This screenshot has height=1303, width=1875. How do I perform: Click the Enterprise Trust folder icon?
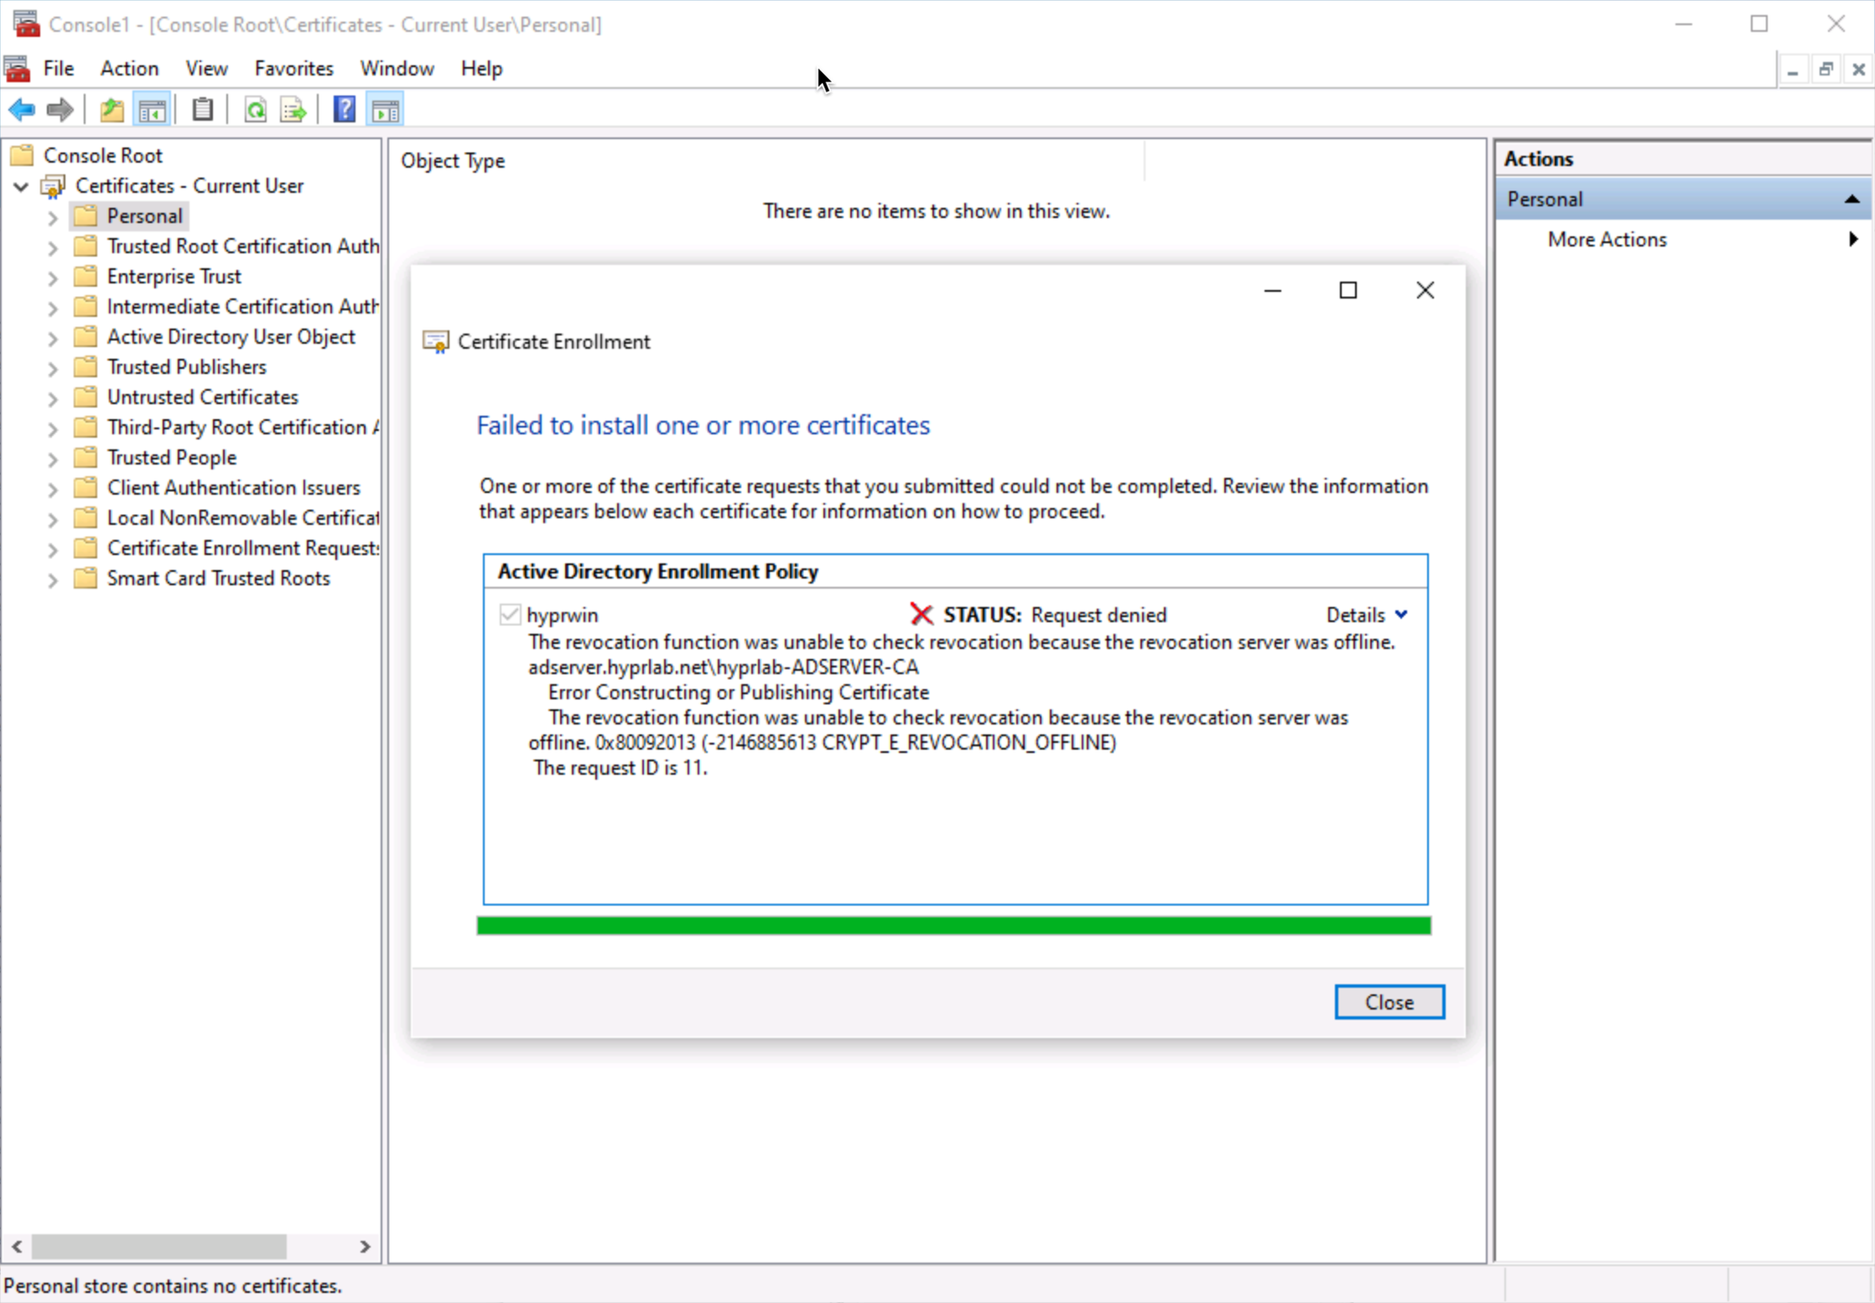(x=86, y=276)
